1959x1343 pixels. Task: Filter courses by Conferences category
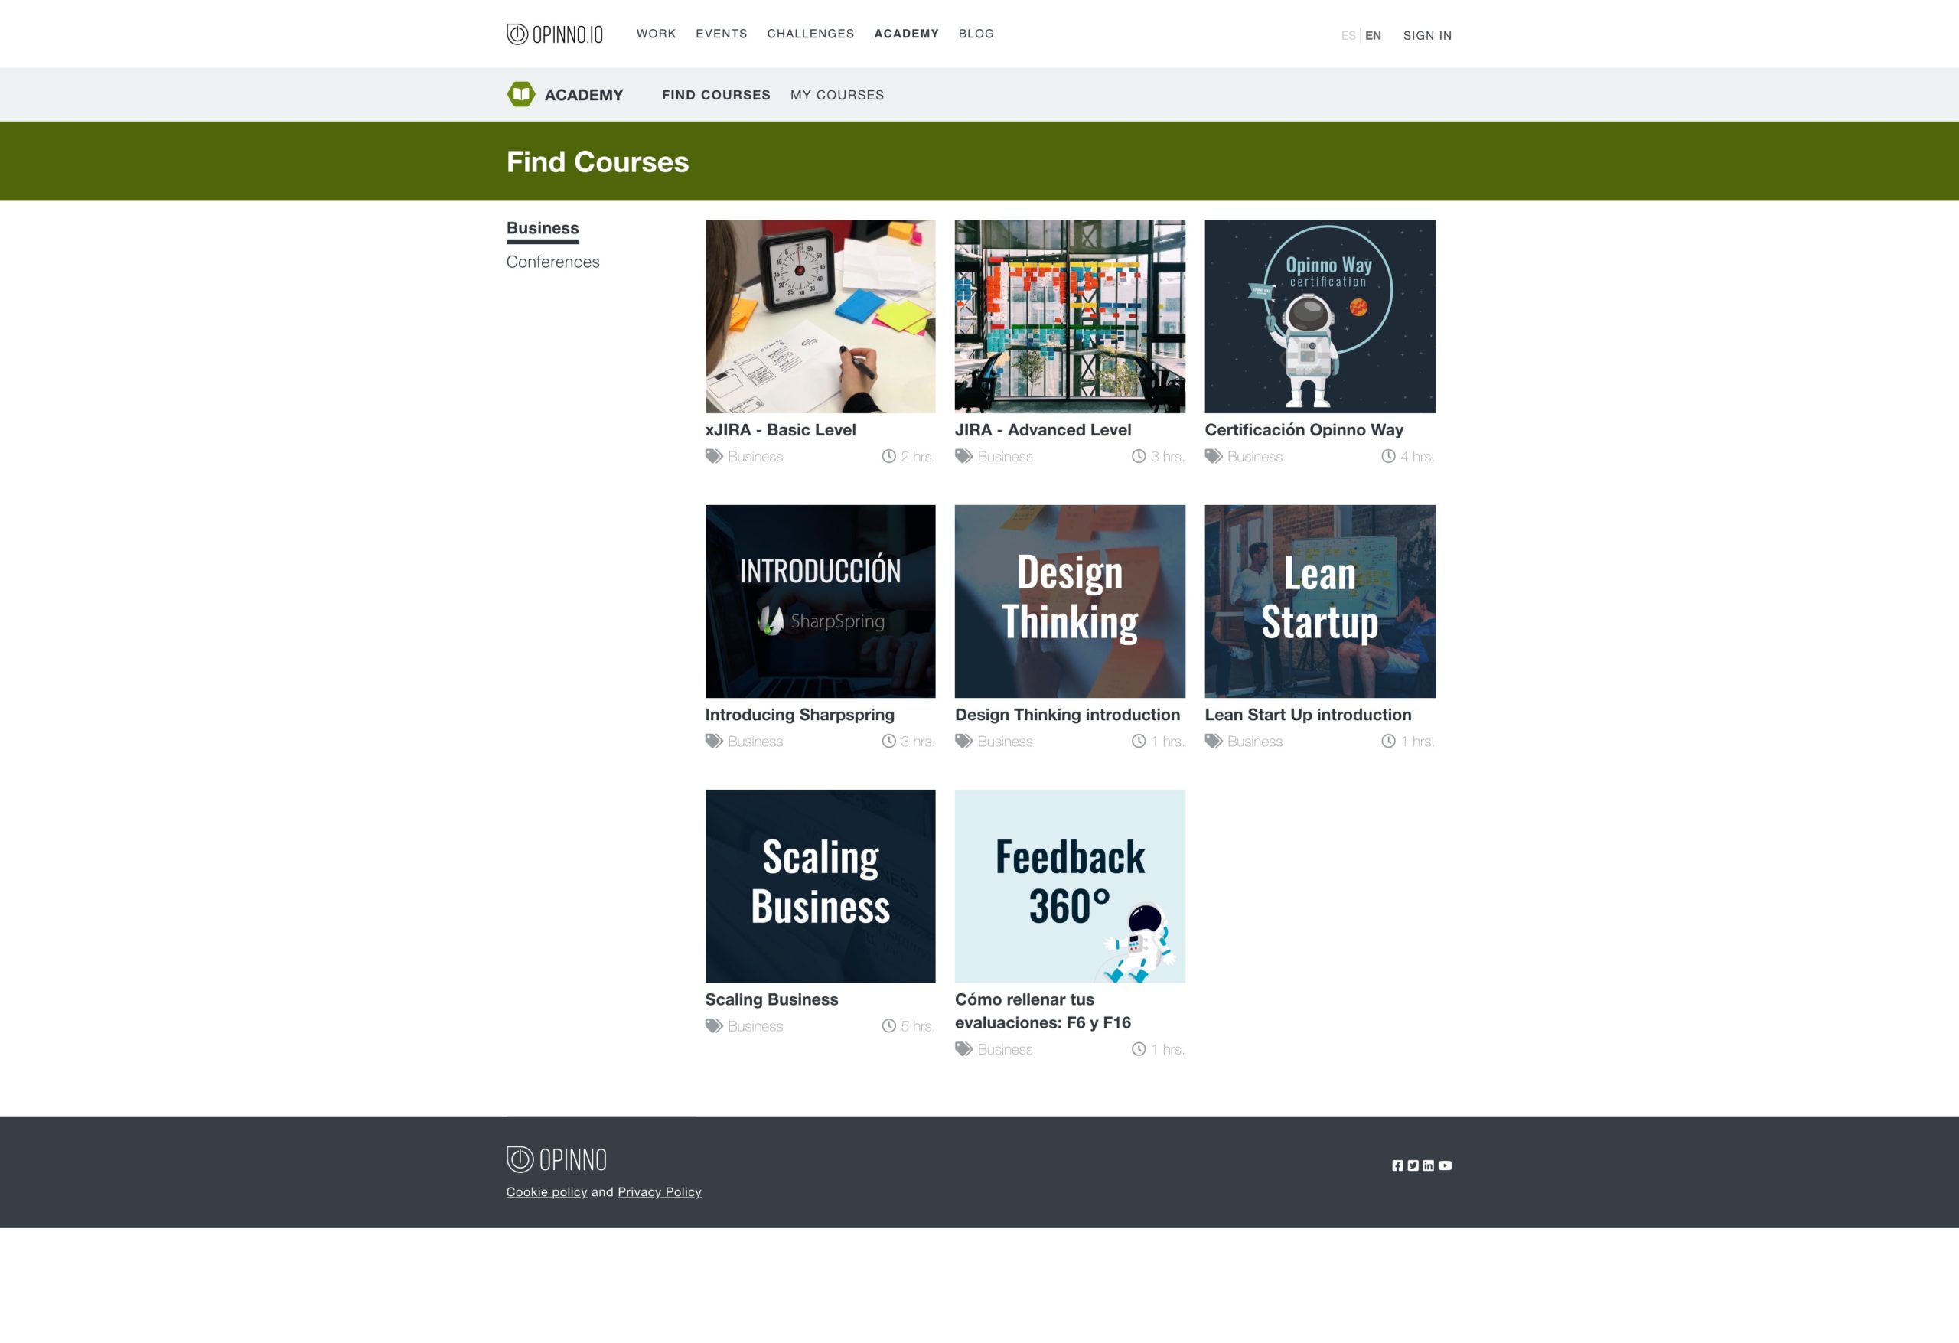(553, 262)
